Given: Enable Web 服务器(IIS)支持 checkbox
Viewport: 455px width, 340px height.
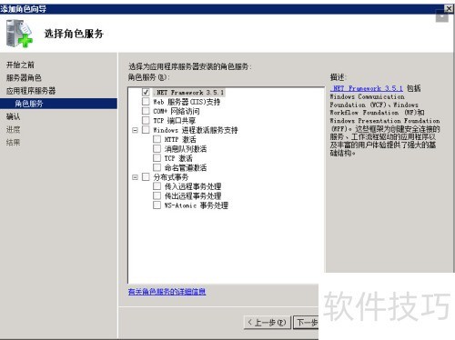Looking at the screenshot, I should pos(146,102).
